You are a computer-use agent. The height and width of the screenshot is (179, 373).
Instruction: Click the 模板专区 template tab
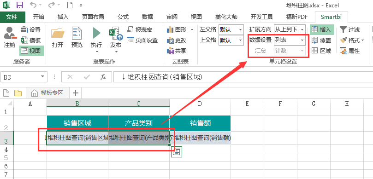pyautogui.click(x=48, y=93)
